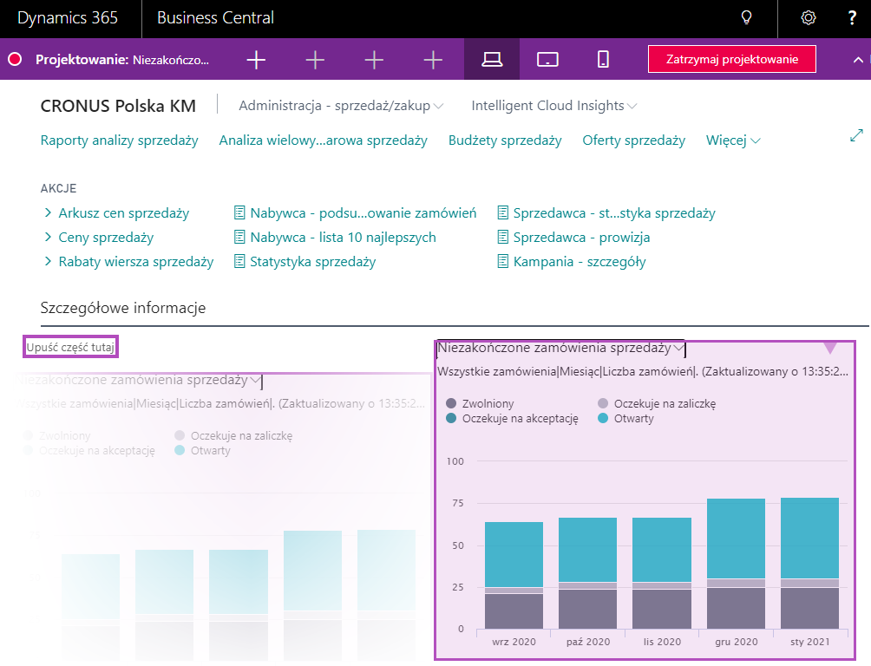Open Analiza wielowy...arowa sprzedaży
871x666 pixels.
pyautogui.click(x=324, y=140)
